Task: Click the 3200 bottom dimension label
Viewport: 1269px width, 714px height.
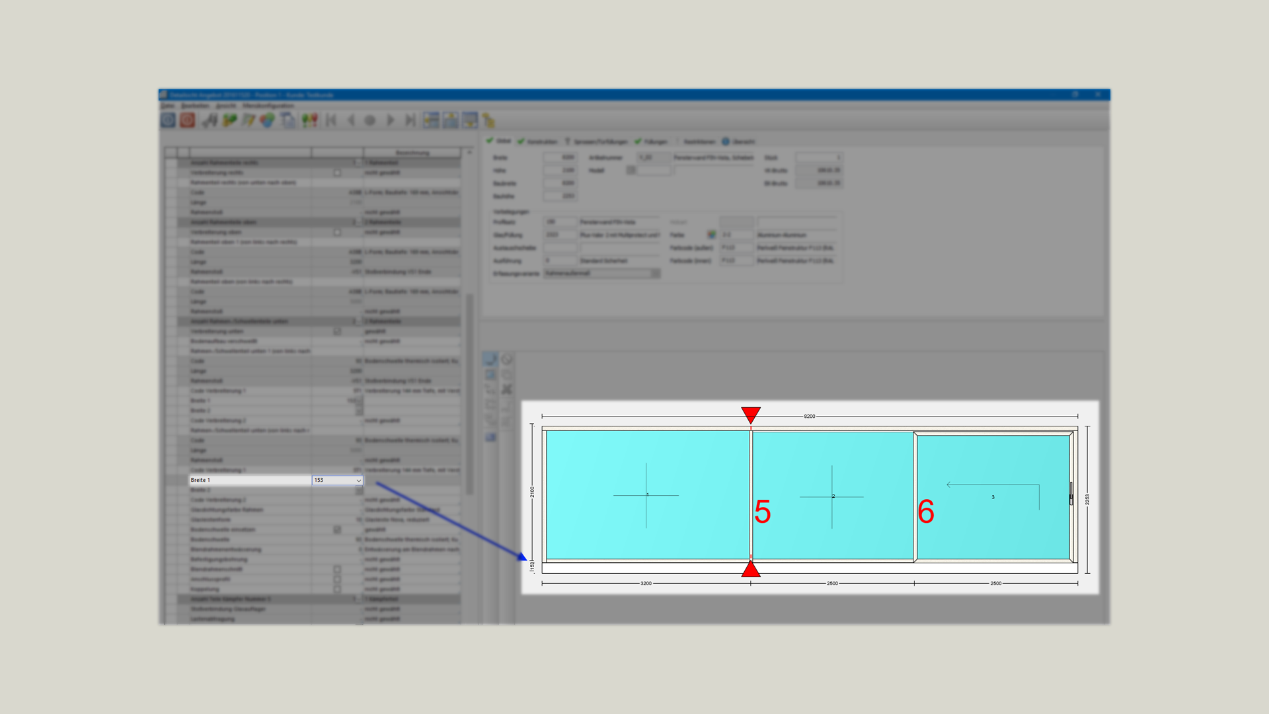Action: [646, 584]
